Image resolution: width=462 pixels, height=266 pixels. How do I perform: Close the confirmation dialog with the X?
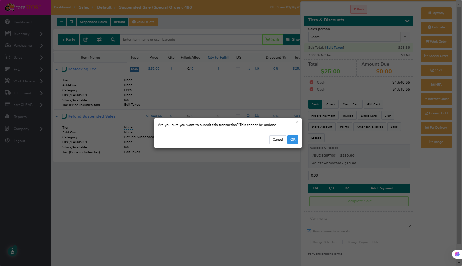(x=297, y=122)
